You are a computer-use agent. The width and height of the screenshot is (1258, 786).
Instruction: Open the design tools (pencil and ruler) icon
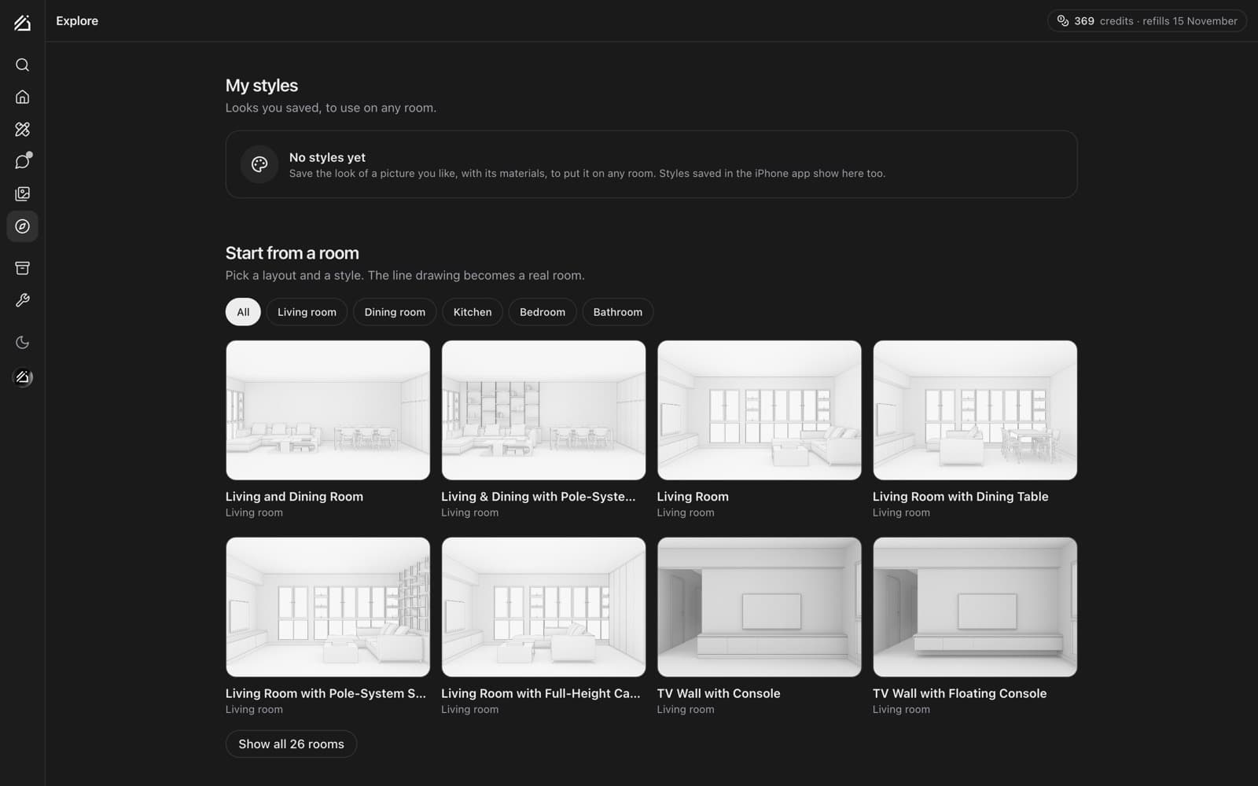[22, 129]
